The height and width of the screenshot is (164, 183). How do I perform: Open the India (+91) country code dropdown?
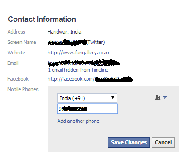(x=87, y=98)
